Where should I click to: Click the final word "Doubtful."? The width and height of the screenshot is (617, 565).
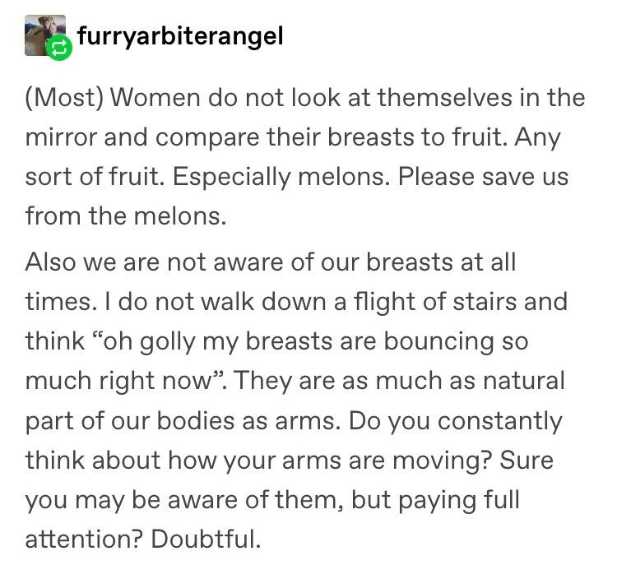(206, 539)
